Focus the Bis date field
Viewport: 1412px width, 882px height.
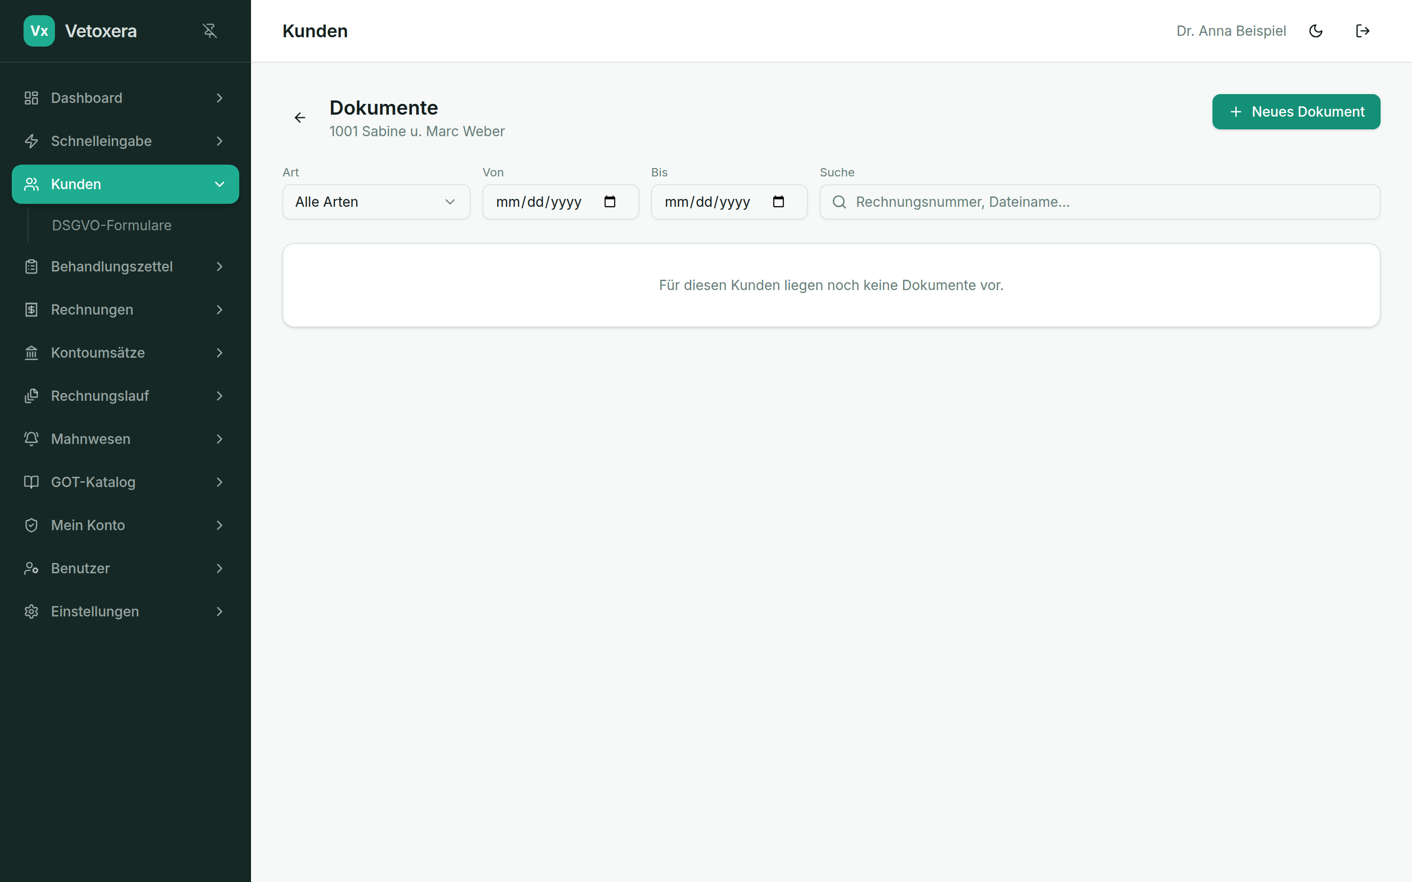pos(730,202)
